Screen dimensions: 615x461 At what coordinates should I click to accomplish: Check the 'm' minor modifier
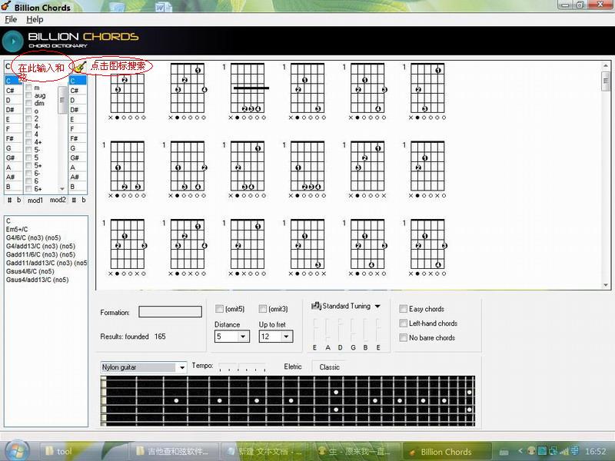pos(28,88)
